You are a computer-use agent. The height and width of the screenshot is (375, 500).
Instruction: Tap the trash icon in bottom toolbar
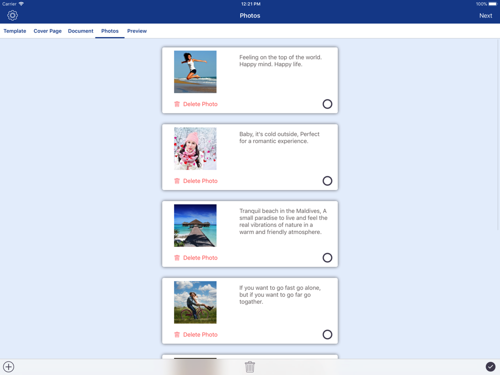[x=249, y=366]
